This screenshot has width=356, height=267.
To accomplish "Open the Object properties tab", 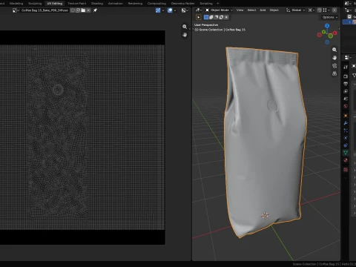I will pos(346,116).
